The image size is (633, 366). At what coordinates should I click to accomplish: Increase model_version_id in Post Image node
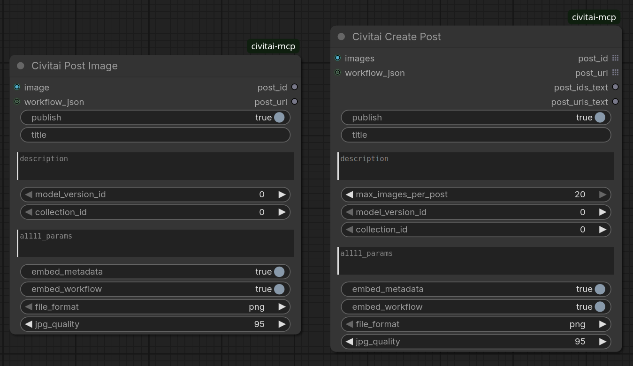[x=282, y=194]
